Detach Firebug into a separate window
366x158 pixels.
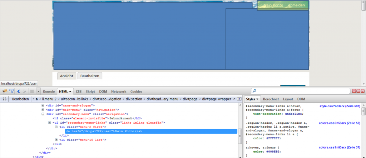(358, 91)
